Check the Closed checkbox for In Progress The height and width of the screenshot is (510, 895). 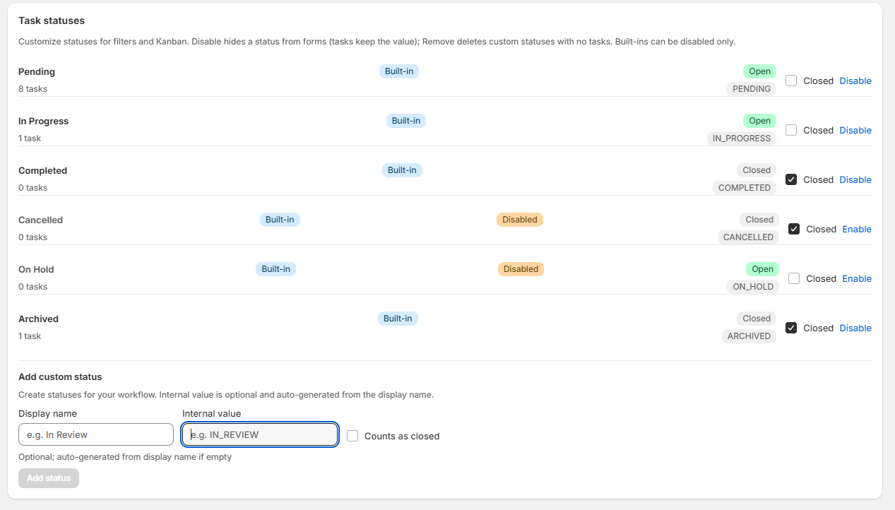(x=791, y=130)
